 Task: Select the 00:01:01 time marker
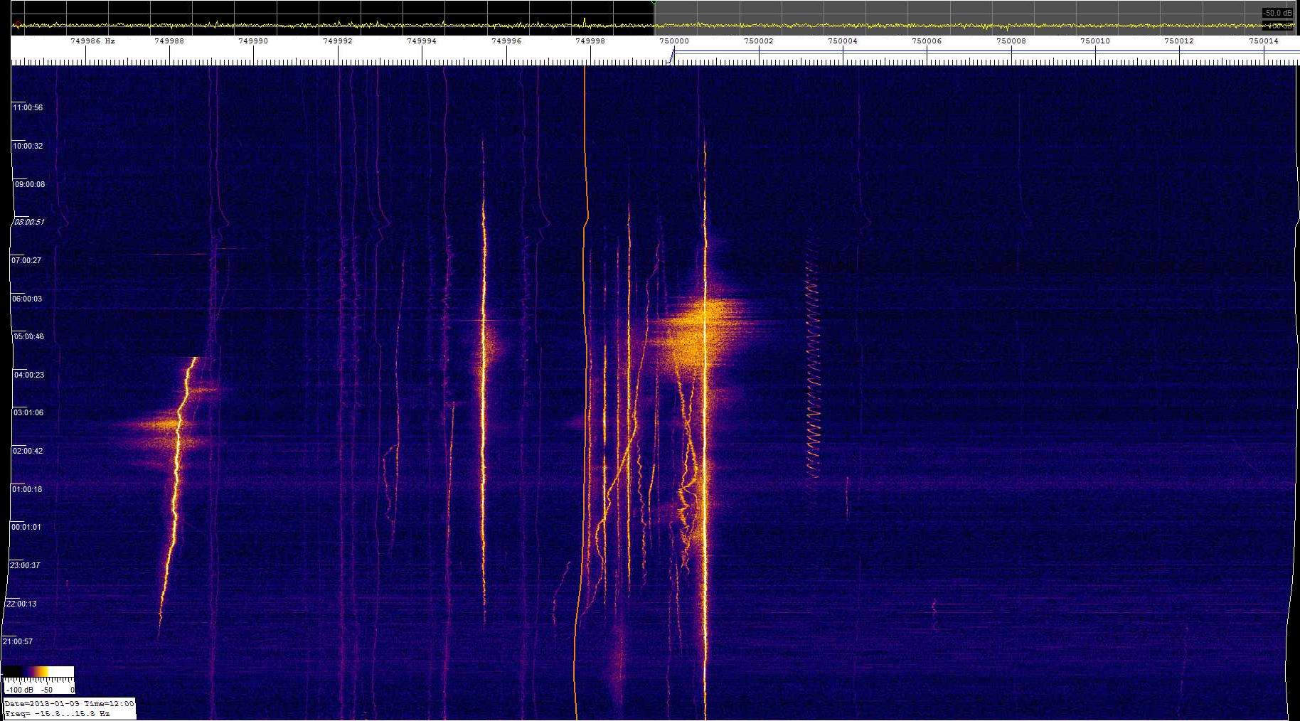click(x=26, y=528)
